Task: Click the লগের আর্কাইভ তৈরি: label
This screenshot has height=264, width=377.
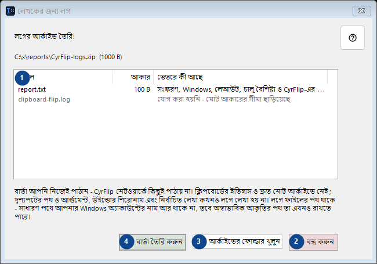Action: 45,37
